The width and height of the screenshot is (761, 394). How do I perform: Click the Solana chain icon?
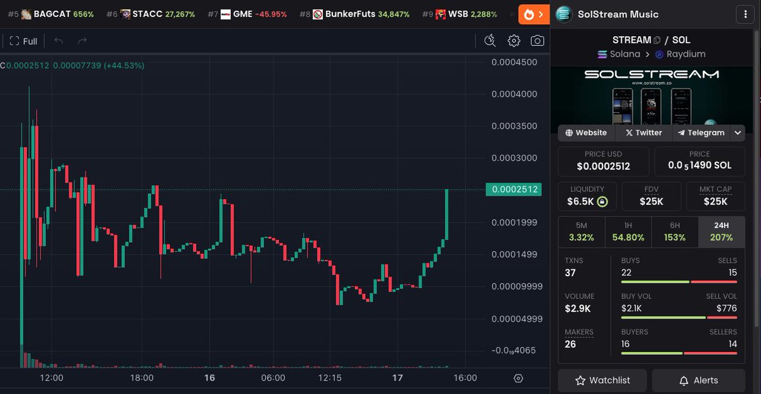click(602, 54)
